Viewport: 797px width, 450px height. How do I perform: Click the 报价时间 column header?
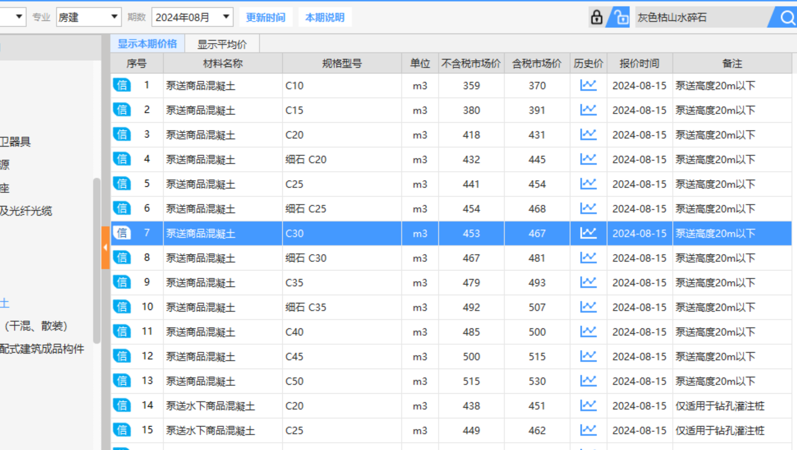[x=640, y=64]
